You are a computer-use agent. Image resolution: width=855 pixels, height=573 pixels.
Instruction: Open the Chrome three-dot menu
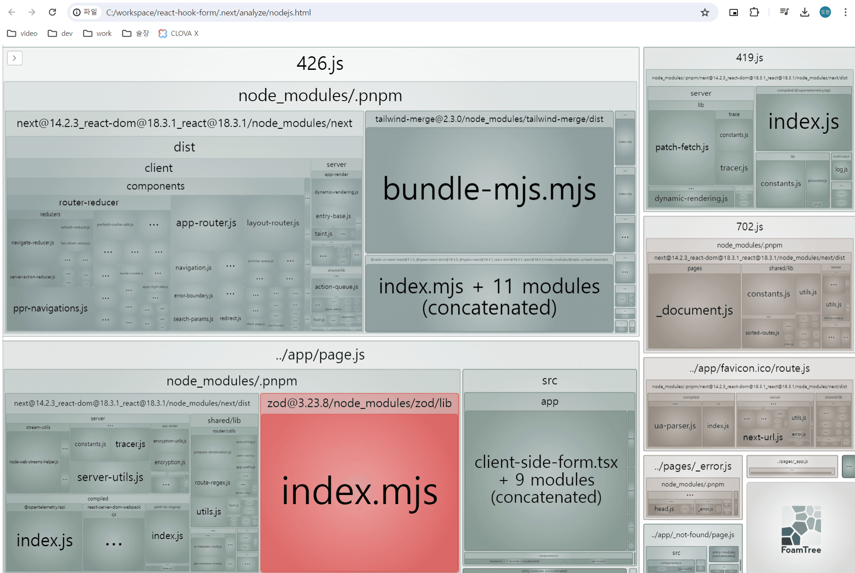tap(845, 12)
